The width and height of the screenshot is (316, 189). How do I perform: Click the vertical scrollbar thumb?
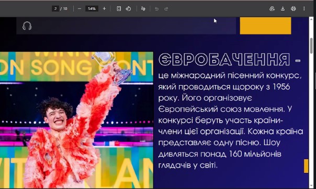pos(311,45)
